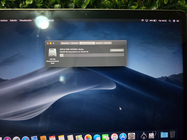Minimize window with yellow button

click(50, 43)
